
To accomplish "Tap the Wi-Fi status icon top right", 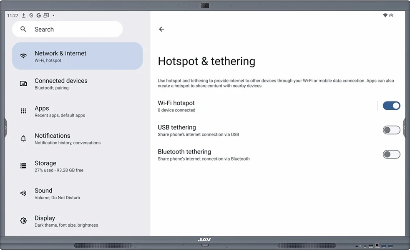I will [385, 15].
